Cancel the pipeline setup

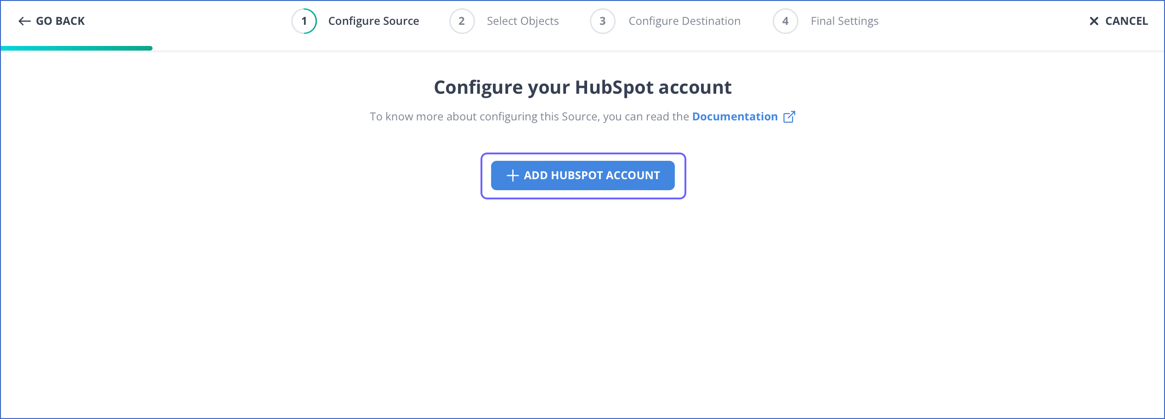point(1119,21)
